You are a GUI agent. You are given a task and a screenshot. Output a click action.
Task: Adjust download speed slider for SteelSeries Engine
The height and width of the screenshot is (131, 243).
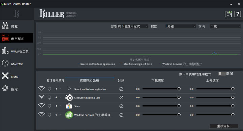[x=161, y=97]
